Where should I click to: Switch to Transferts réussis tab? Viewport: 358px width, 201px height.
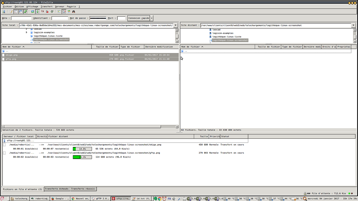click(x=83, y=189)
